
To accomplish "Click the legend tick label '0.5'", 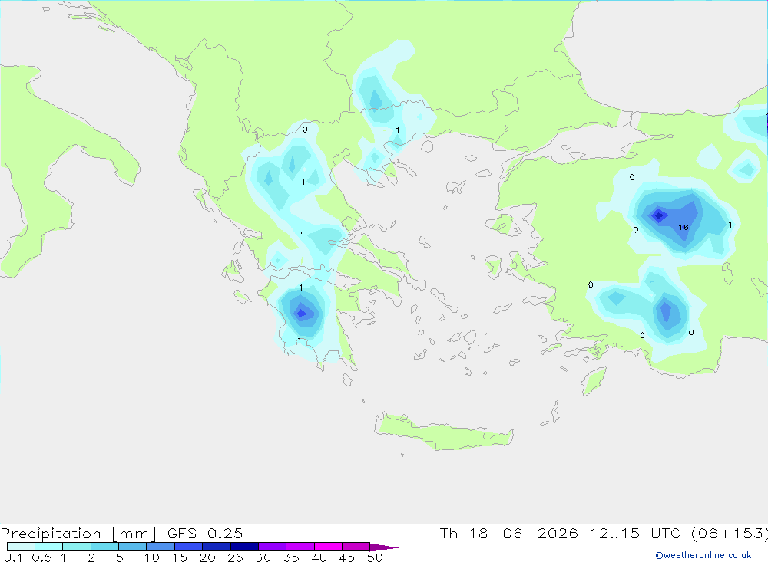I will tap(41, 557).
